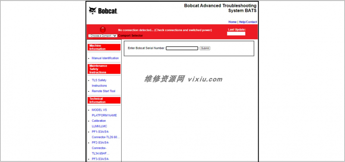Select the Maintenance Safety Instructions header
This screenshot has height=162, width=345.
tap(104, 69)
